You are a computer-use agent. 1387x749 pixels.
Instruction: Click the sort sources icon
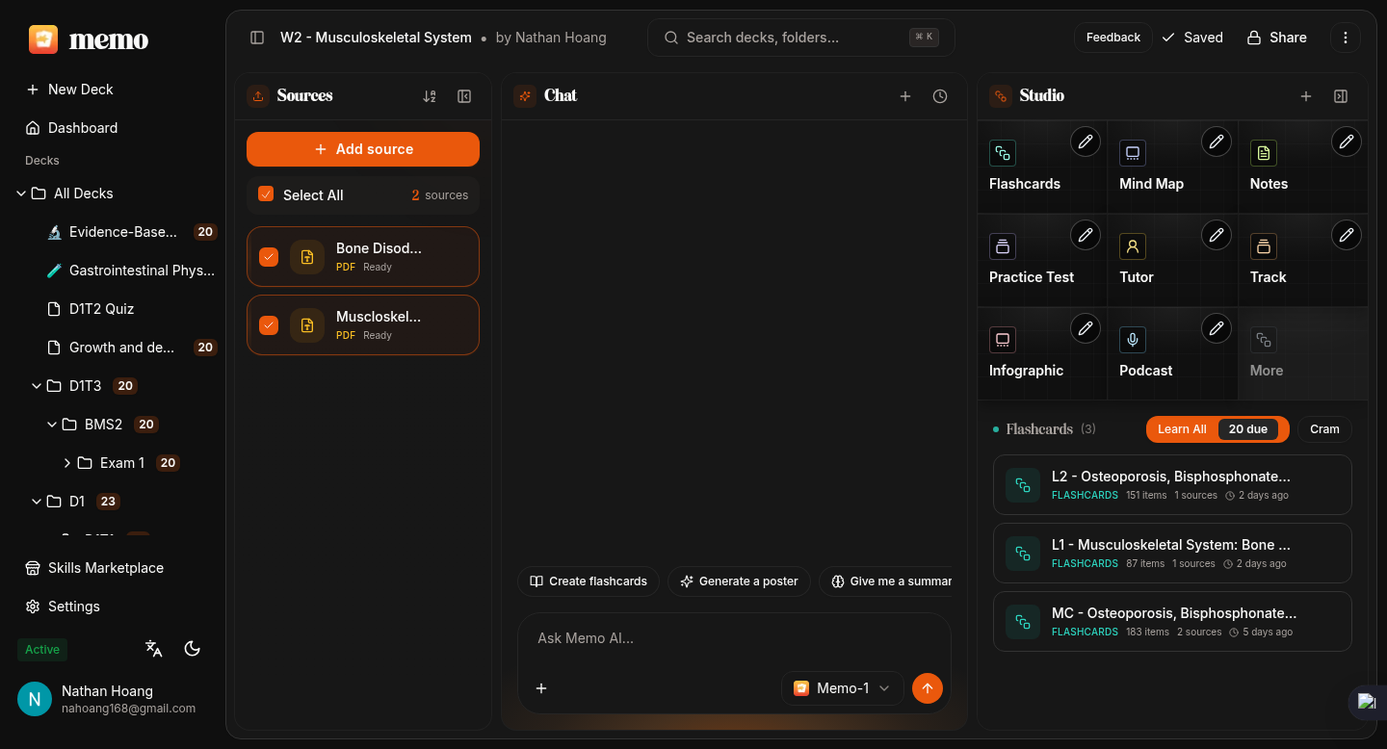[430, 96]
